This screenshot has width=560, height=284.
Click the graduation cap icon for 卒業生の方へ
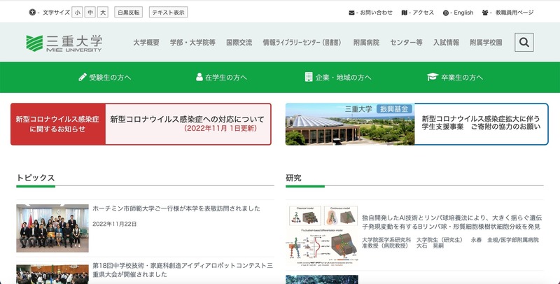tap(432, 77)
